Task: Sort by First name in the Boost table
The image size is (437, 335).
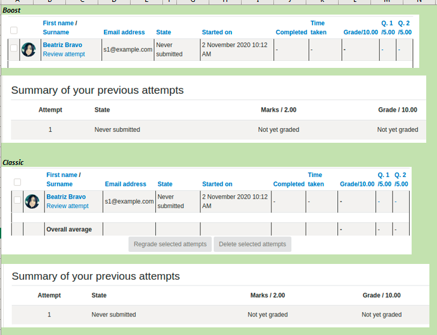Action: 58,23
